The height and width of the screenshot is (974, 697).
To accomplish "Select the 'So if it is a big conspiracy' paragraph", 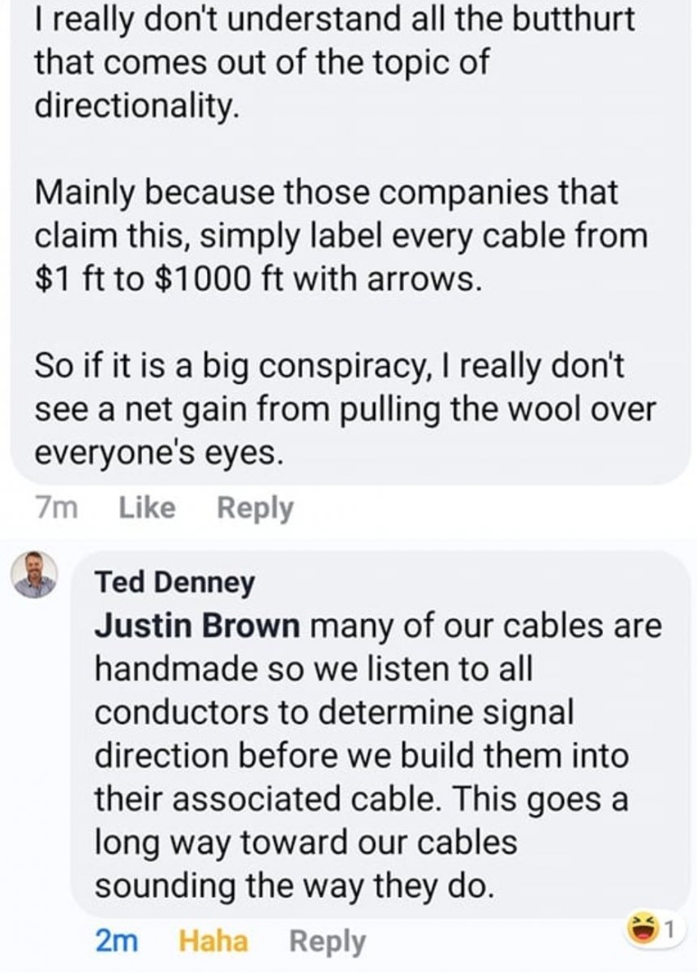I will click(341, 410).
